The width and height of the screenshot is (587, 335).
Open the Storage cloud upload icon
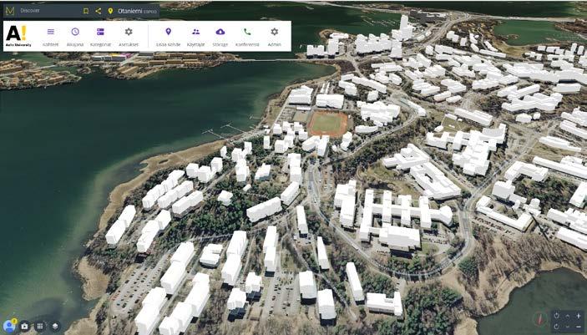(x=220, y=32)
